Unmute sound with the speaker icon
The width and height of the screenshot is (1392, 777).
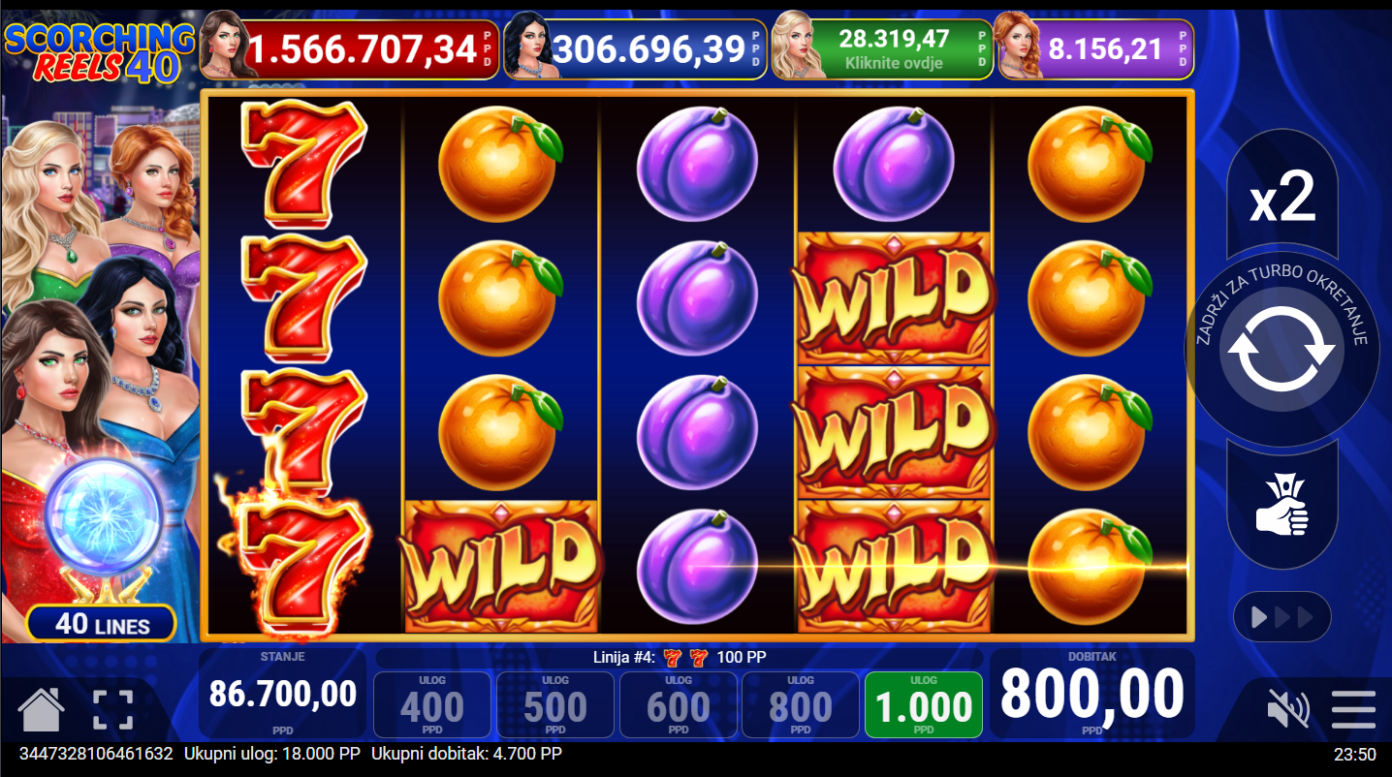click(1288, 709)
